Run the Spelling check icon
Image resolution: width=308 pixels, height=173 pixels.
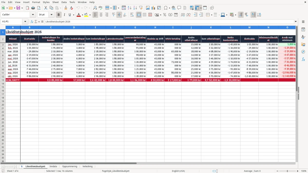(101, 8)
